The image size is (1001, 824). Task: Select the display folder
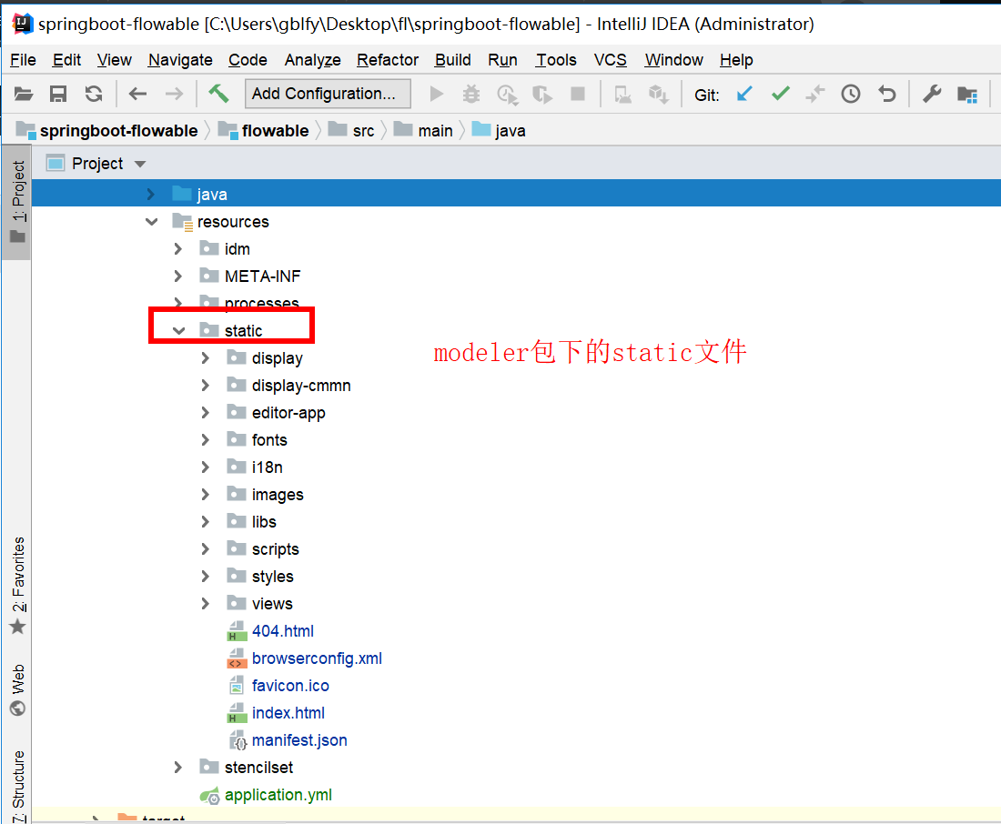[277, 358]
